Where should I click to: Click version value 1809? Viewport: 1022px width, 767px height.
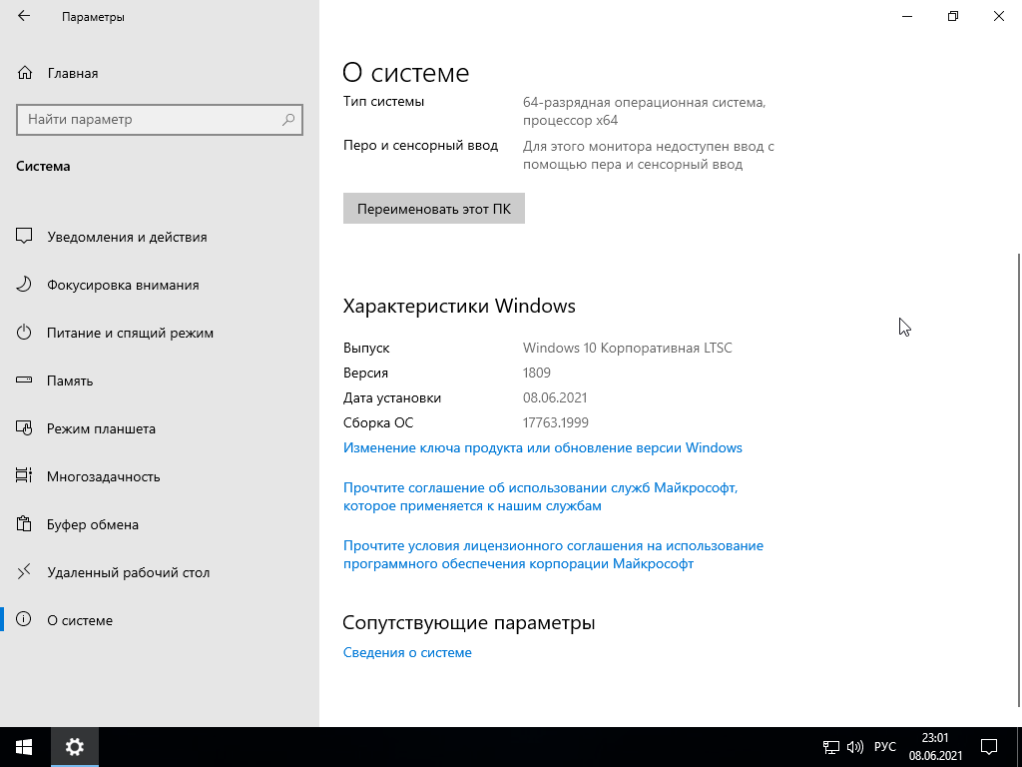[536, 374]
